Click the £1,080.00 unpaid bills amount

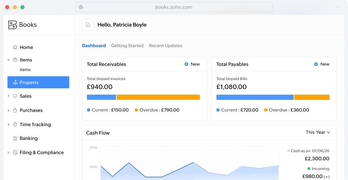click(231, 87)
